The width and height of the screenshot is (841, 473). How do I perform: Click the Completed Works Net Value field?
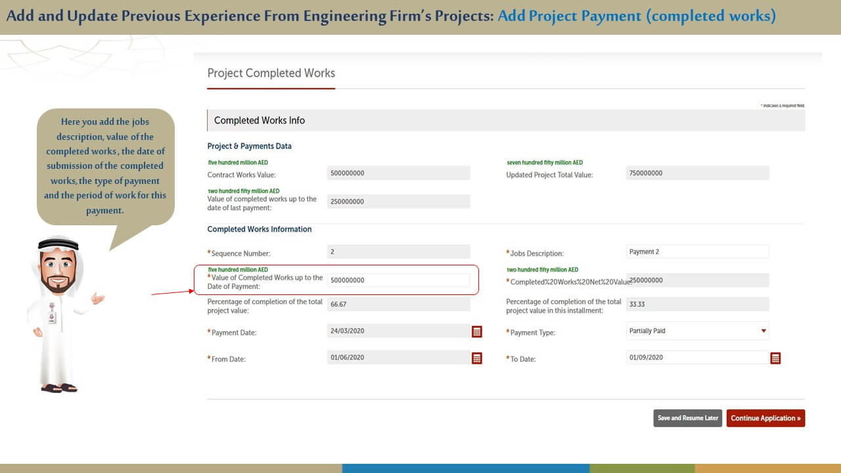697,281
